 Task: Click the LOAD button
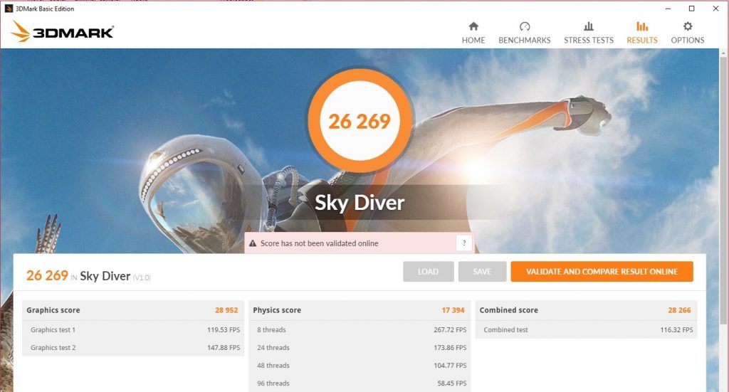(x=428, y=272)
